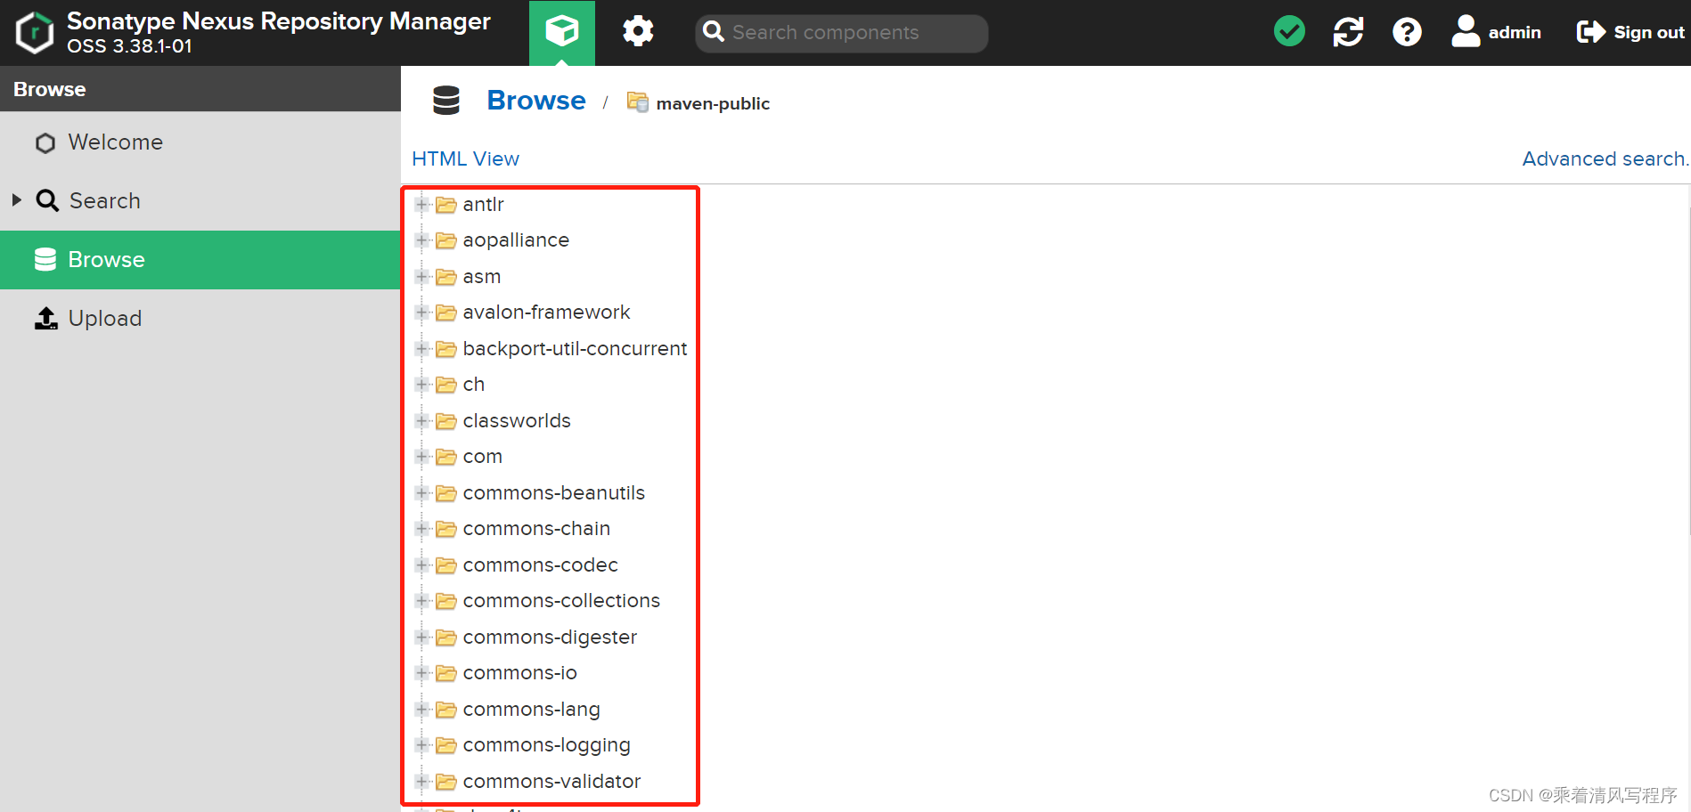Screen dimensions: 1691x812
Task: Click the refresh icon in header
Action: (1348, 32)
